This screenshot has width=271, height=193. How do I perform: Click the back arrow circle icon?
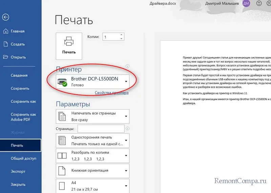point(5,18)
